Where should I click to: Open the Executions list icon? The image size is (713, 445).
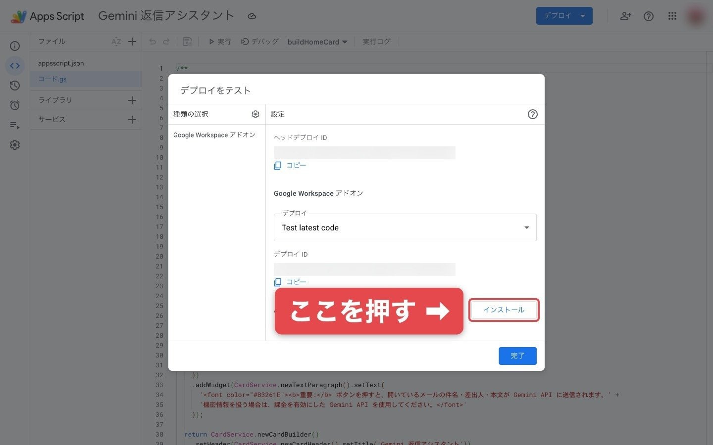click(x=15, y=125)
